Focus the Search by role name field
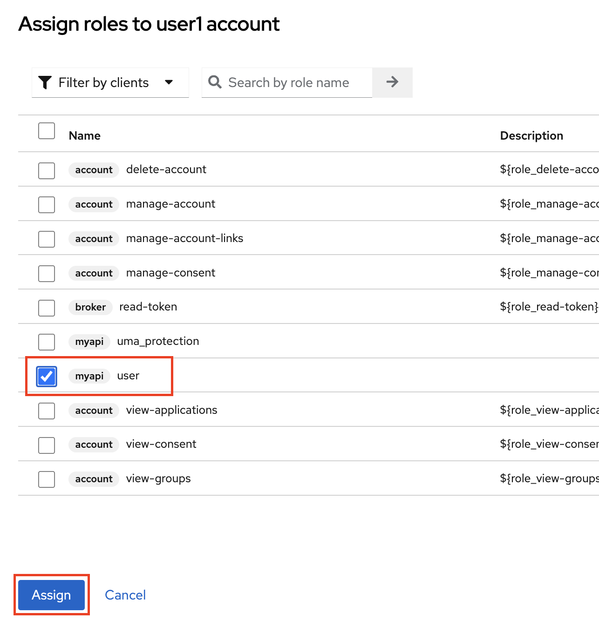This screenshot has height=620, width=599. tap(298, 82)
